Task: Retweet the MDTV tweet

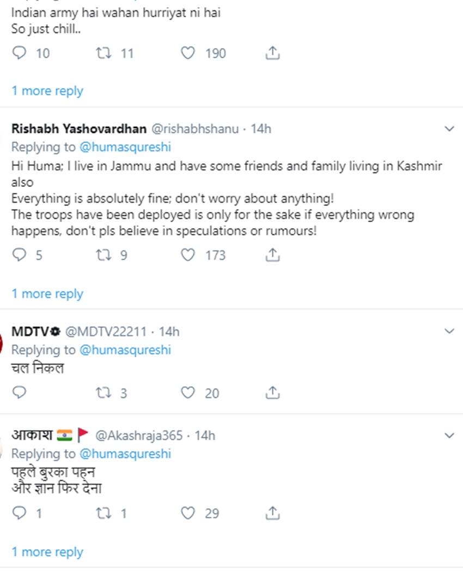Action: coord(103,393)
